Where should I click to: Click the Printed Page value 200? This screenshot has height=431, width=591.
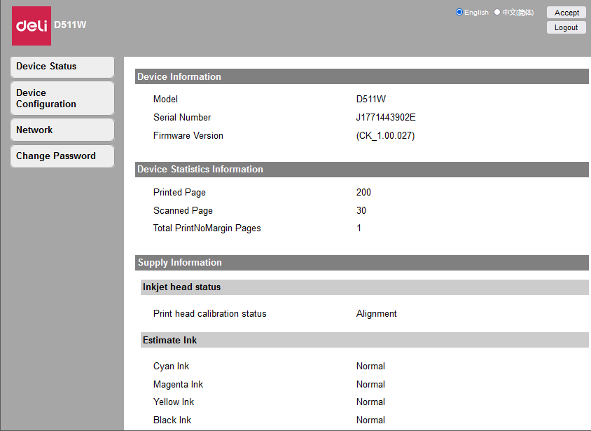click(x=363, y=192)
